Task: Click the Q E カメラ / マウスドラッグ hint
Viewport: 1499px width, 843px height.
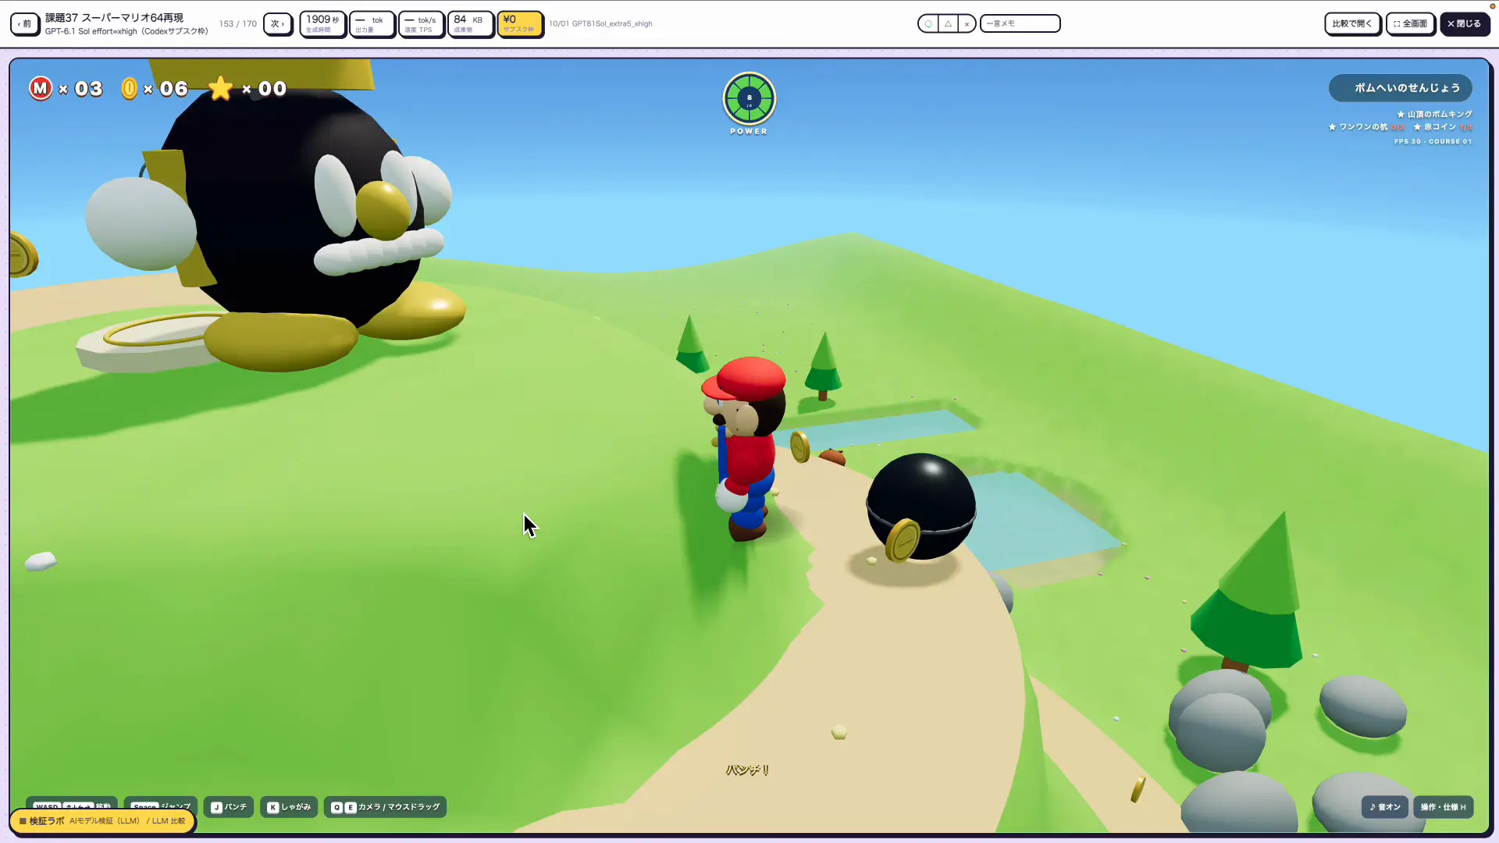Action: 386,807
